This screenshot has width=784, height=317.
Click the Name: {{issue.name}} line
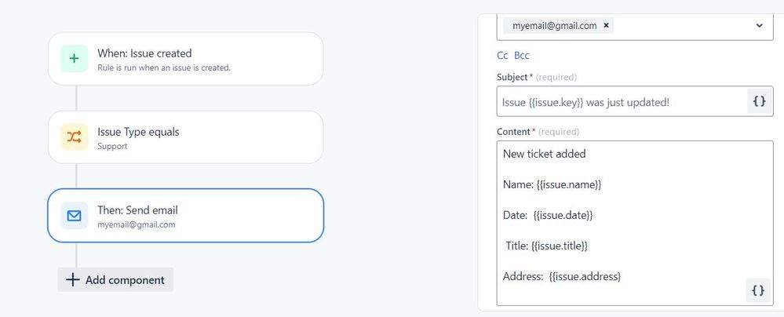click(552, 184)
